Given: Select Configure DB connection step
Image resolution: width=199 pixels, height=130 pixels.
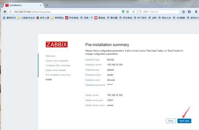Looking at the screenshot, I should tap(58, 65).
